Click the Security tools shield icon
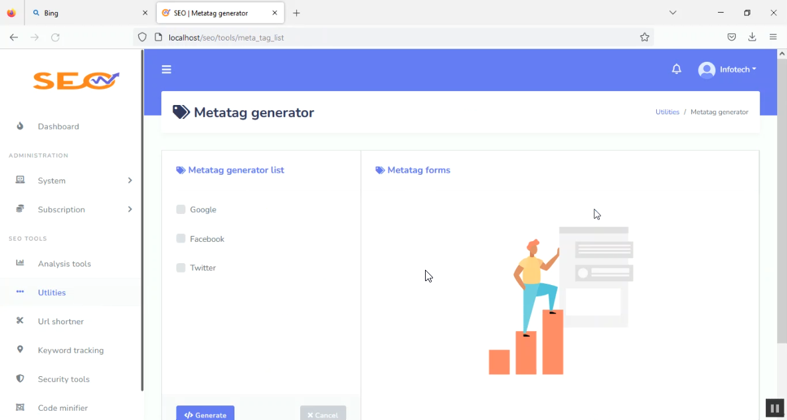Viewport: 787px width, 420px height. pyautogui.click(x=20, y=379)
